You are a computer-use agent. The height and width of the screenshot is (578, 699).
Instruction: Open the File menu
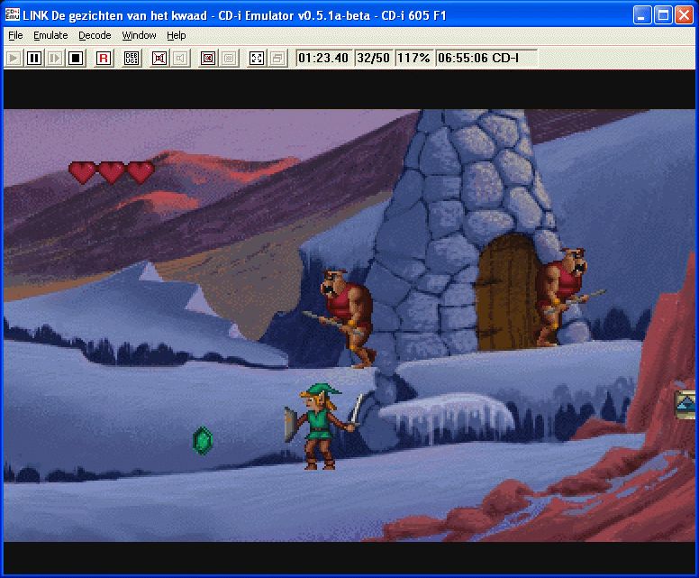(15, 35)
